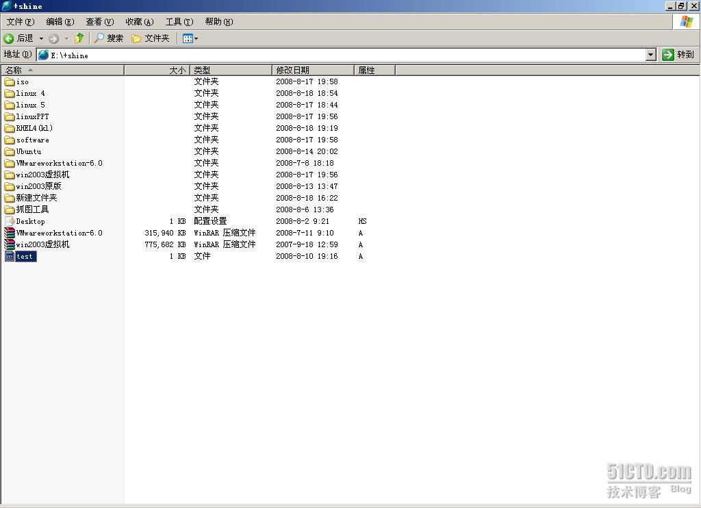Click date 2008-8-13 13:47
The image size is (701, 508).
tap(307, 186)
